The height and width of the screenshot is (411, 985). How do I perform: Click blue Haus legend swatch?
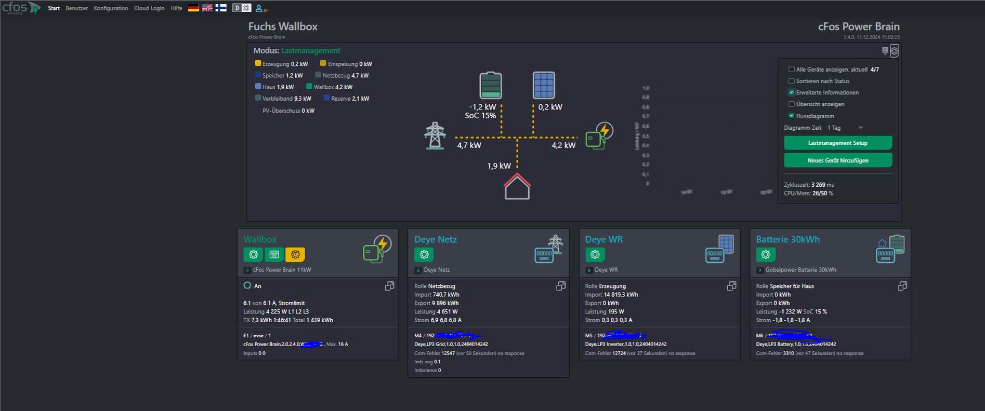point(258,86)
